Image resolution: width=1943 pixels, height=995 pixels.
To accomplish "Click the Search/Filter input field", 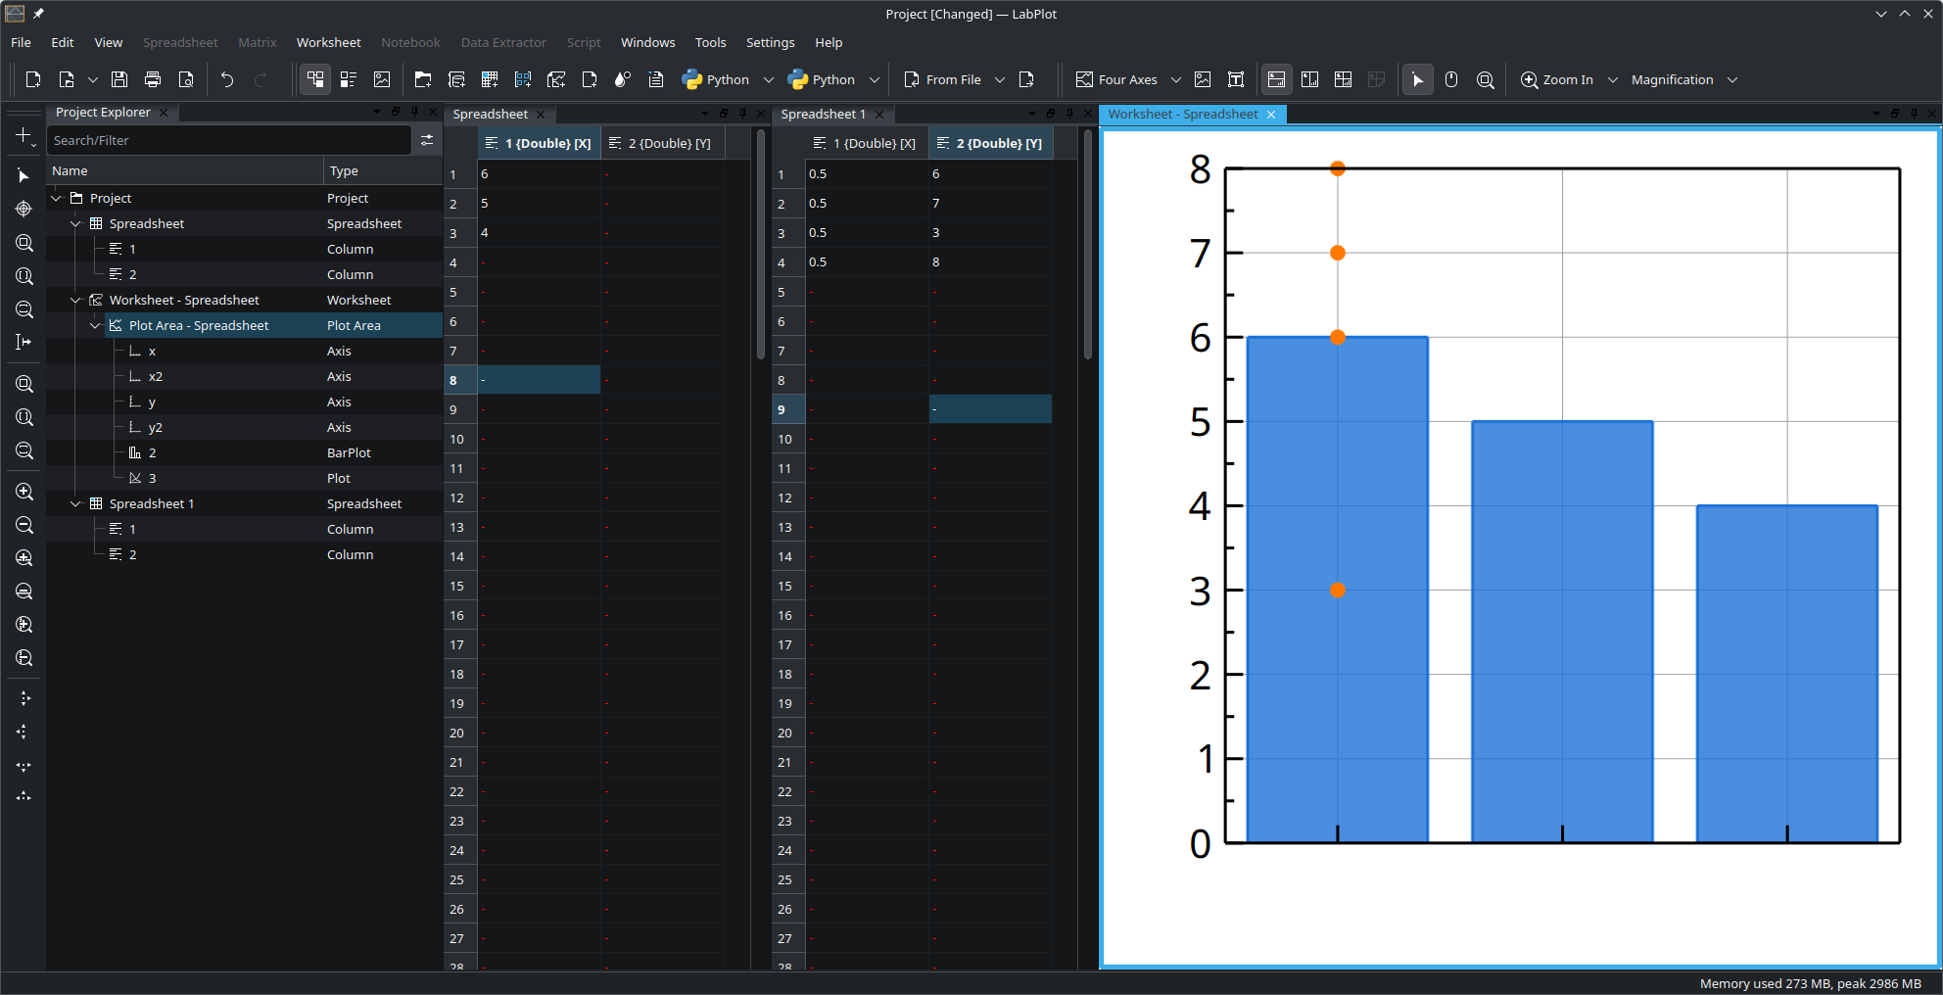I will click(229, 141).
